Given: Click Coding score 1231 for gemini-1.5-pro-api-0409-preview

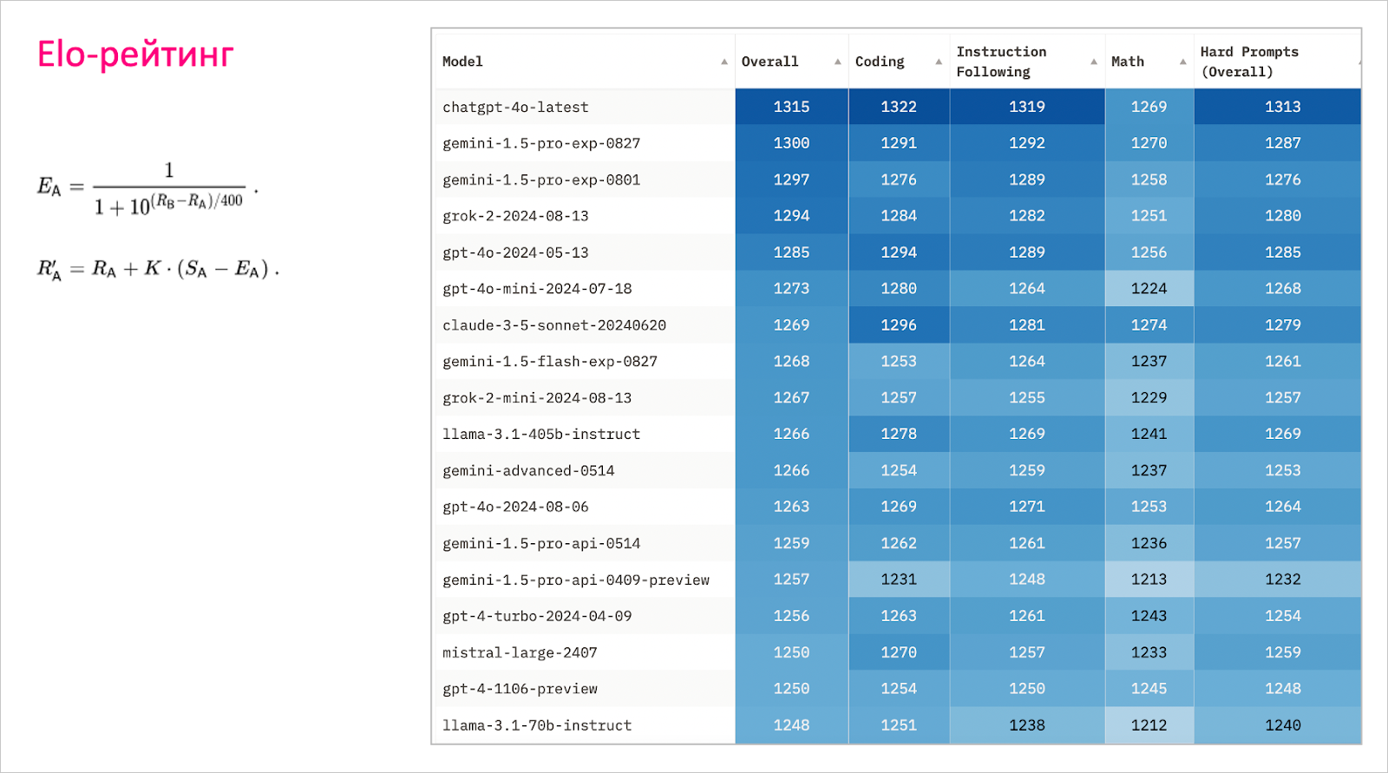Looking at the screenshot, I should tap(899, 580).
